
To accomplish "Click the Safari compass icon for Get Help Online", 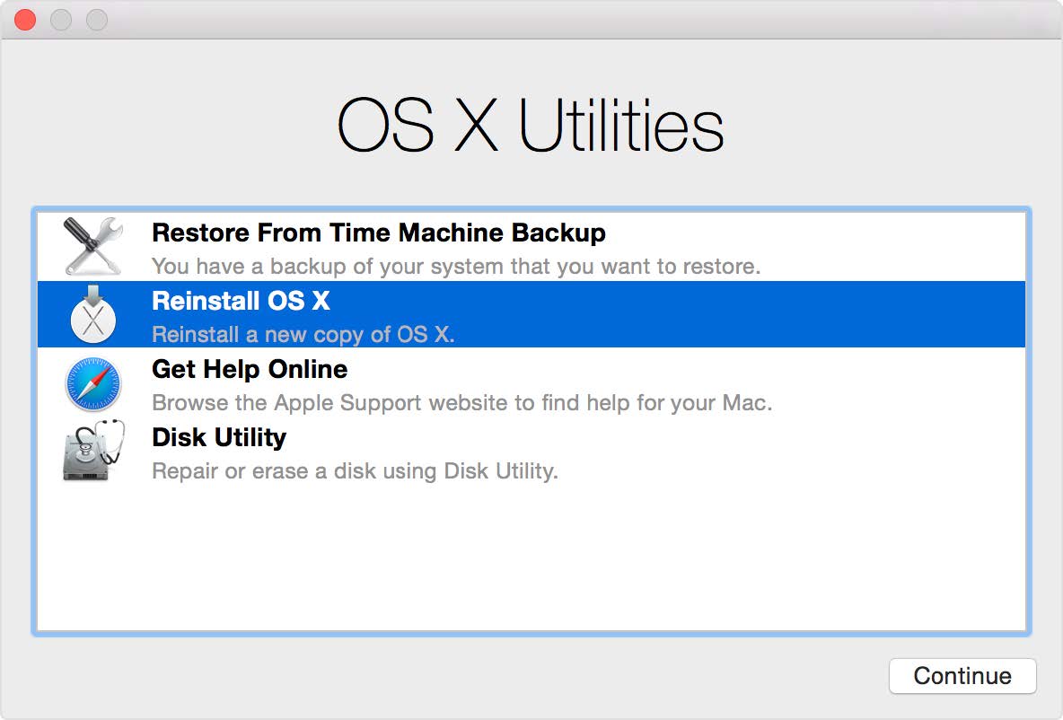I will click(x=92, y=383).
